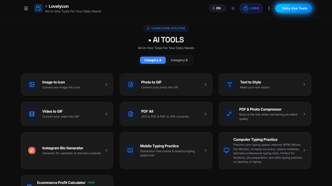Open the Photo to GIF title

151,82
